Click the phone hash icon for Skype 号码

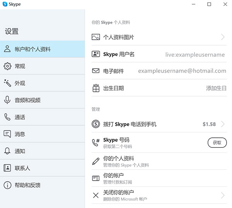[96, 142]
